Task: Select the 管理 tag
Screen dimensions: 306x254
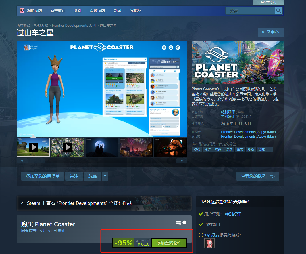Action: click(218, 150)
